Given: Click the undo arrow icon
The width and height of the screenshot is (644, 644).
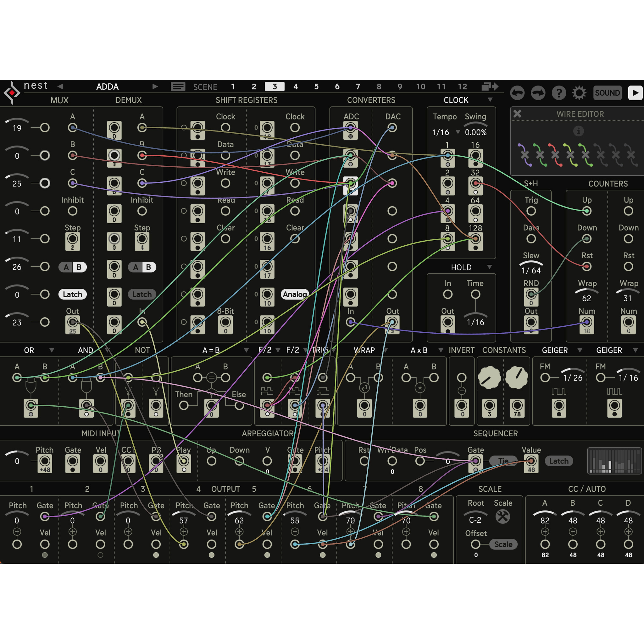Looking at the screenshot, I should [x=517, y=93].
